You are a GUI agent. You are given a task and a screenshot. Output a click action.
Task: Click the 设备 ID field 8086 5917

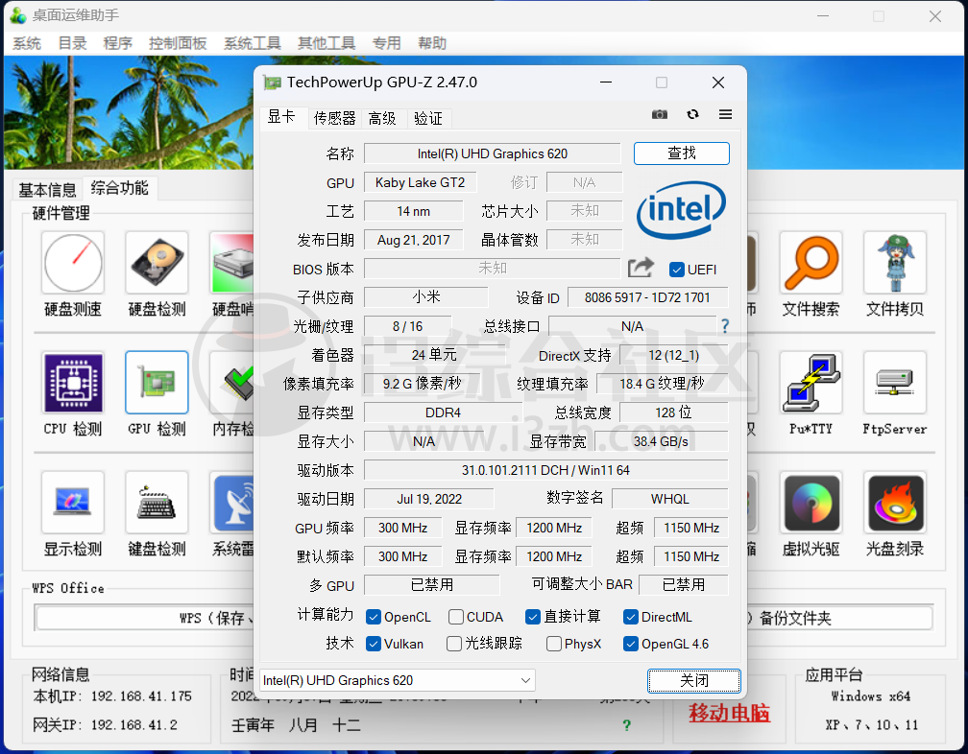coord(647,297)
